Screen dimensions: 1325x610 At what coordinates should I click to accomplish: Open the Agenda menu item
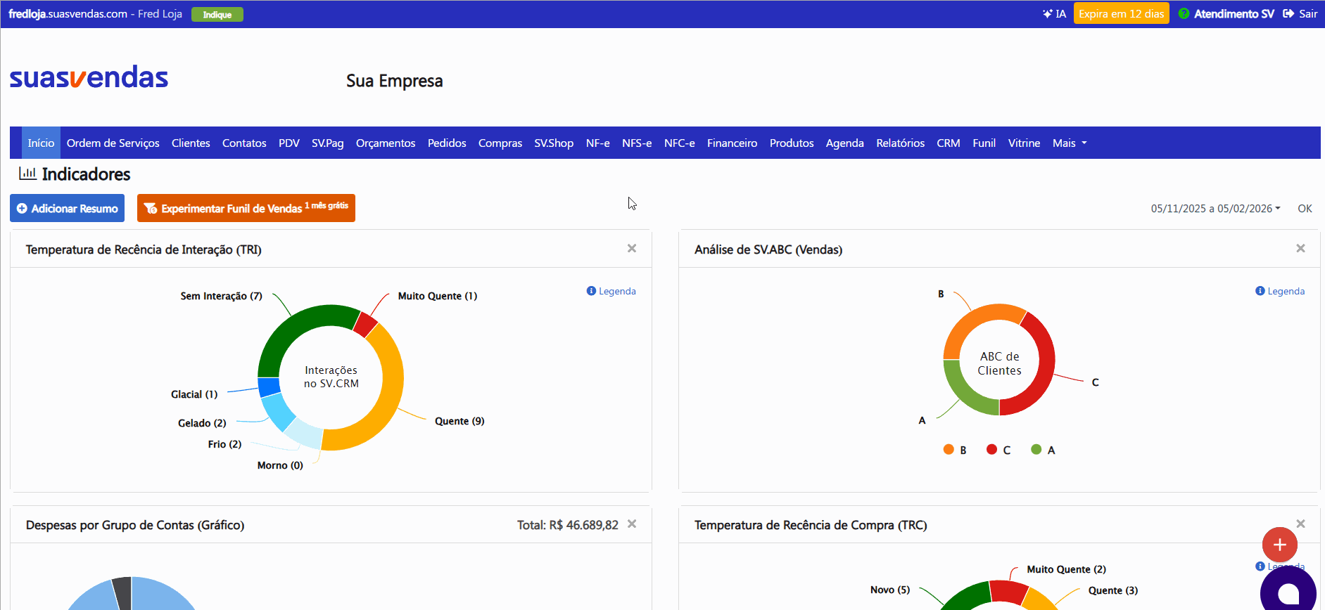pos(845,143)
